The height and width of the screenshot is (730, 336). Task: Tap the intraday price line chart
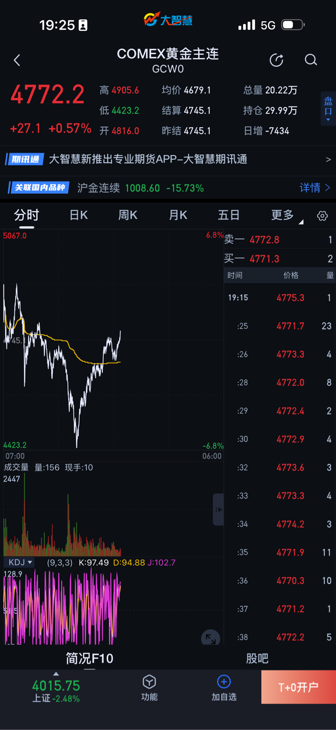pyautogui.click(x=113, y=340)
